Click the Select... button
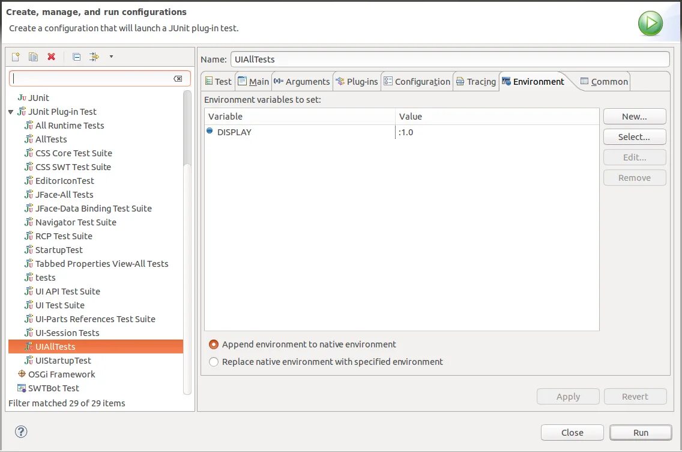 point(635,137)
